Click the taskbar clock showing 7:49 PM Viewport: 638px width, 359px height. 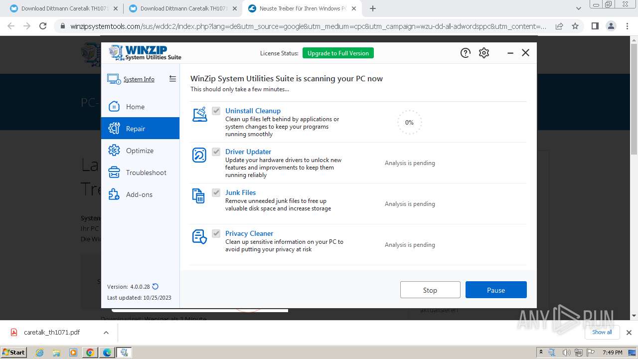tap(613, 353)
